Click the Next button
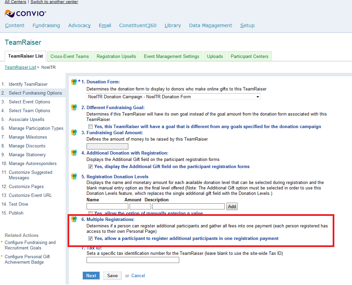 91,276
